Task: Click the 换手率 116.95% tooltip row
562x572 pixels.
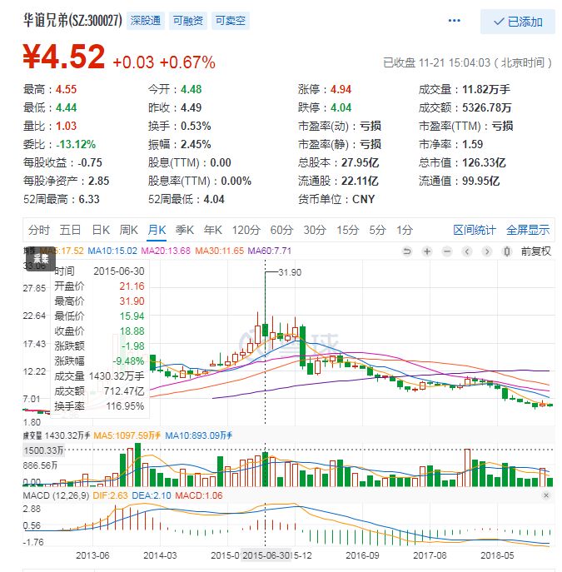Action: point(99,406)
